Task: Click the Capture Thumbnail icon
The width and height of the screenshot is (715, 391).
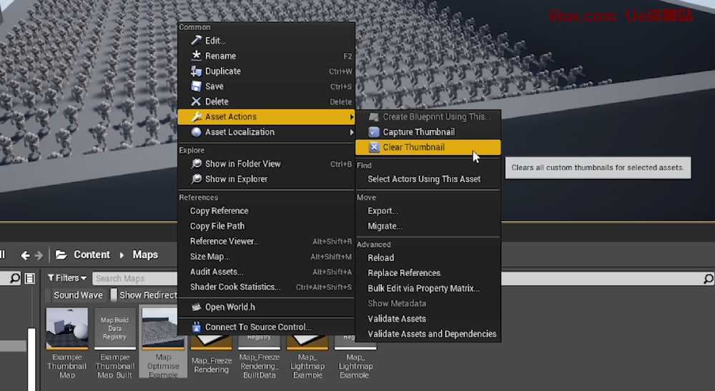Action: [x=374, y=132]
